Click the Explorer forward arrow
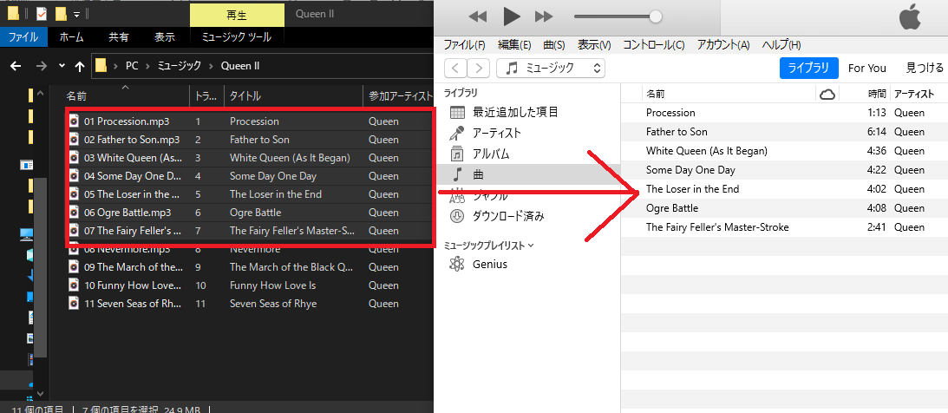The image size is (948, 413). pos(41,66)
